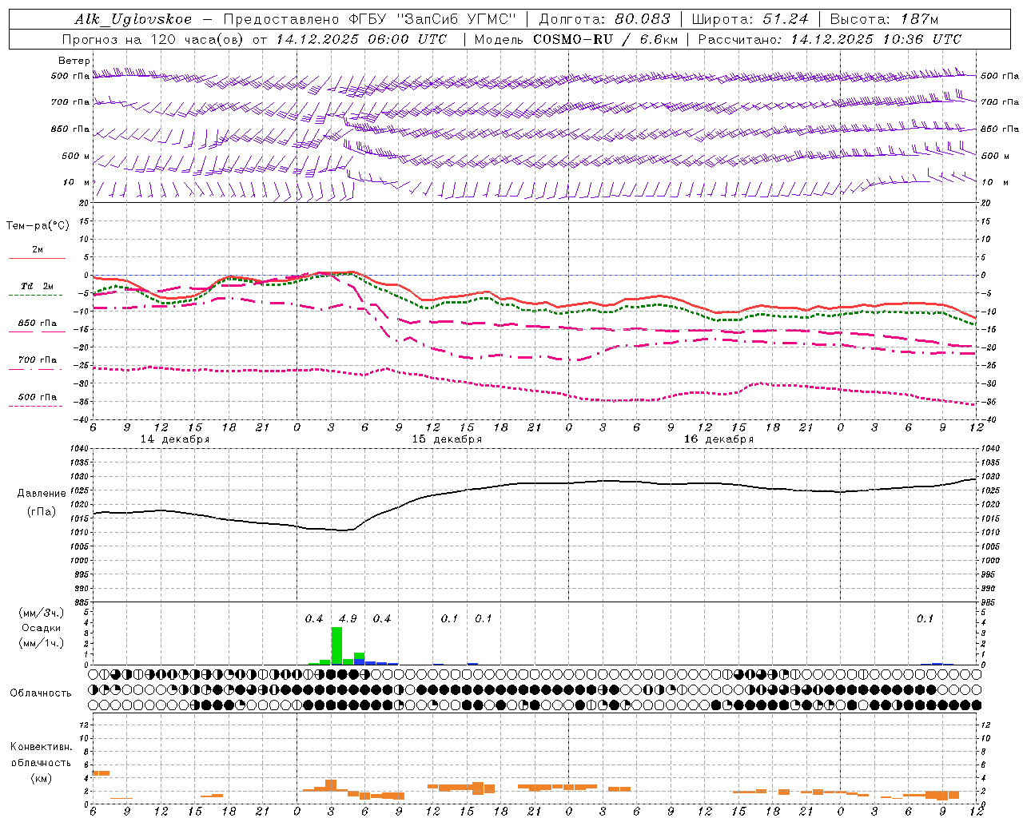Click the Td 2м legend entry
This screenshot has width=1023, height=818.
tap(37, 286)
